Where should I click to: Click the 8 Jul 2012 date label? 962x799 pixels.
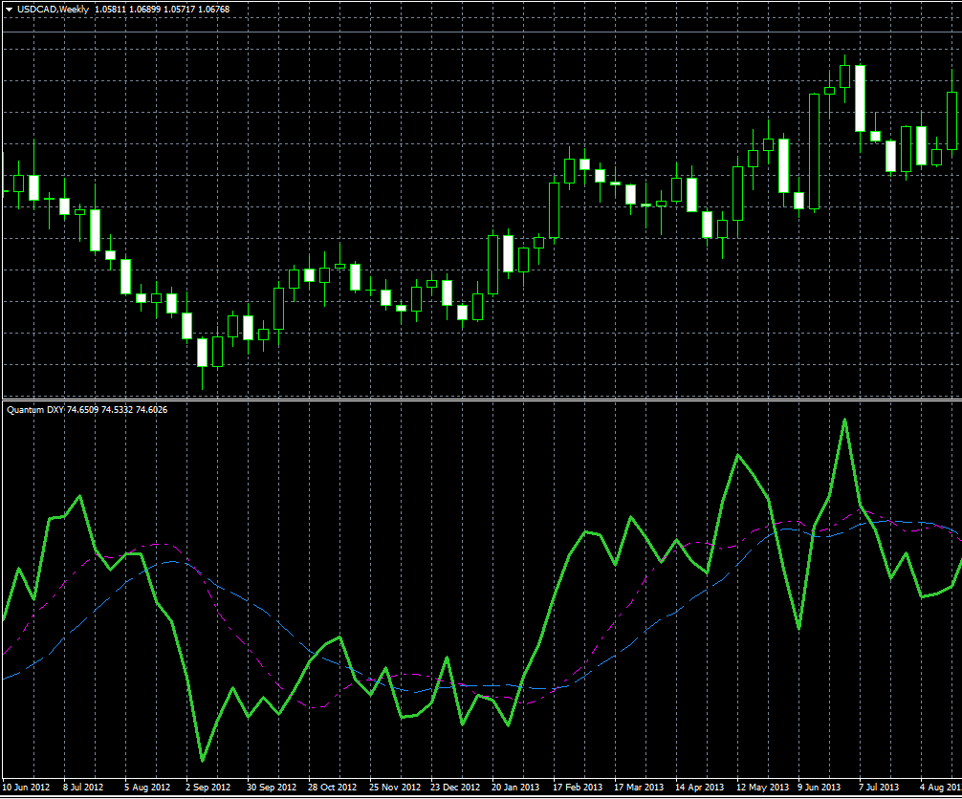(x=84, y=788)
